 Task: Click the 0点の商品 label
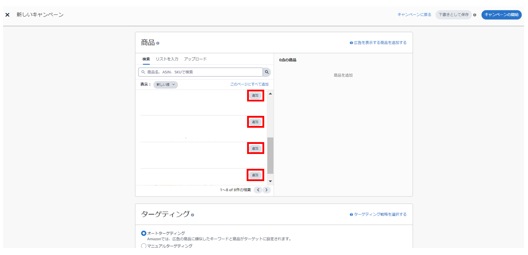(x=288, y=60)
